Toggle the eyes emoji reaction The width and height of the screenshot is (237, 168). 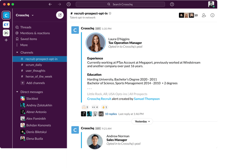click(95, 107)
